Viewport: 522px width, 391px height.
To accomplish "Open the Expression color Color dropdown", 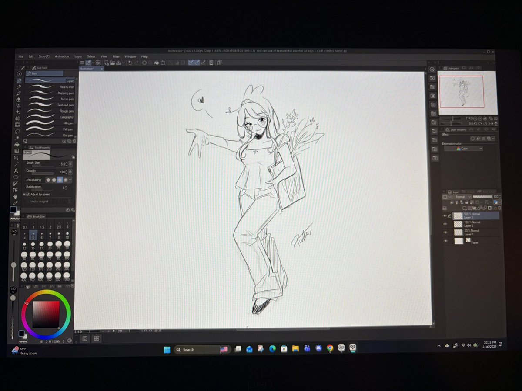I will click(x=464, y=149).
